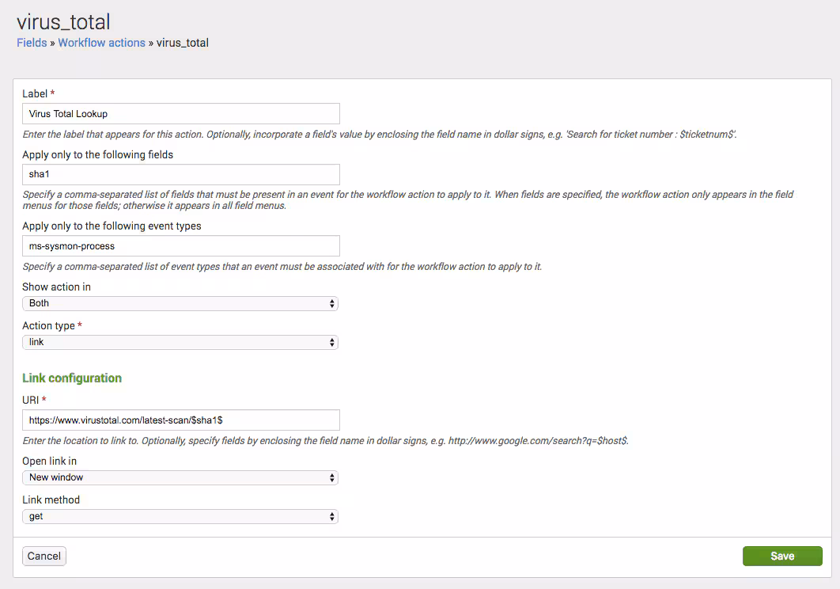The width and height of the screenshot is (840, 589).
Task: Select the field input containing 'sha1'
Action: click(x=180, y=174)
